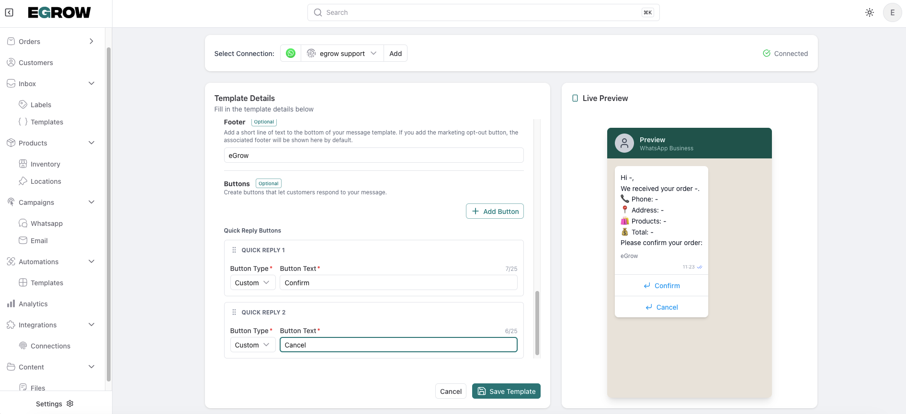906x414 pixels.
Task: Navigate to Inventory
Action: [45, 164]
